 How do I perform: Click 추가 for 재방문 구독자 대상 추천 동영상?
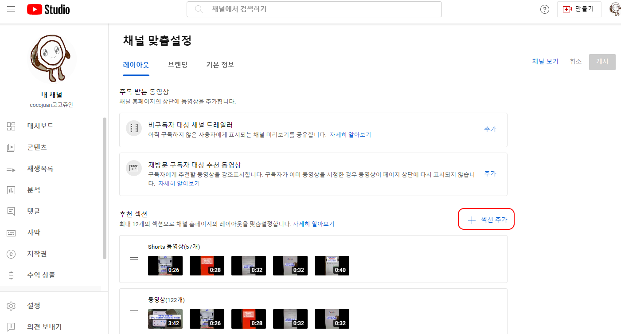[x=490, y=173]
